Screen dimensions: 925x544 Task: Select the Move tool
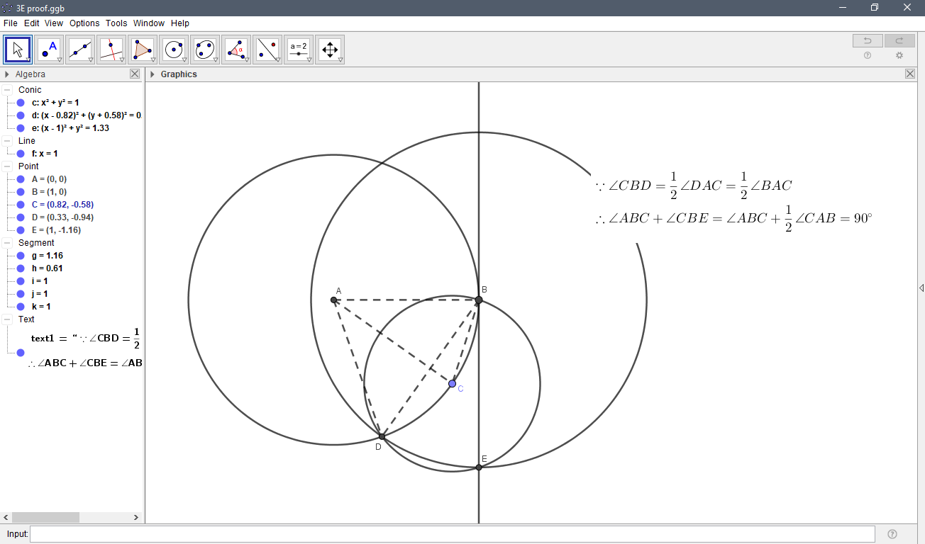(17, 49)
